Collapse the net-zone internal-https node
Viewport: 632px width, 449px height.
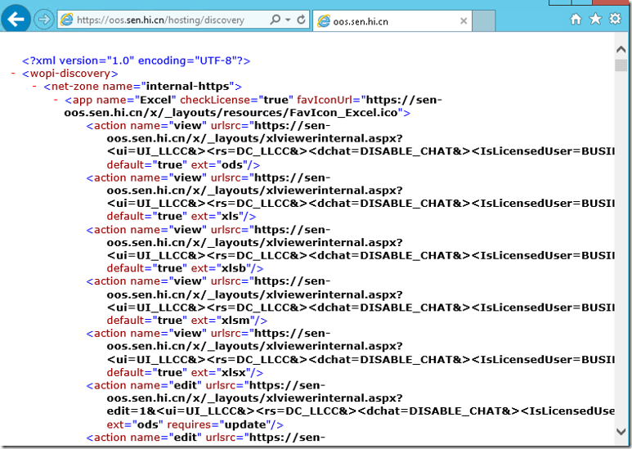[x=34, y=86]
